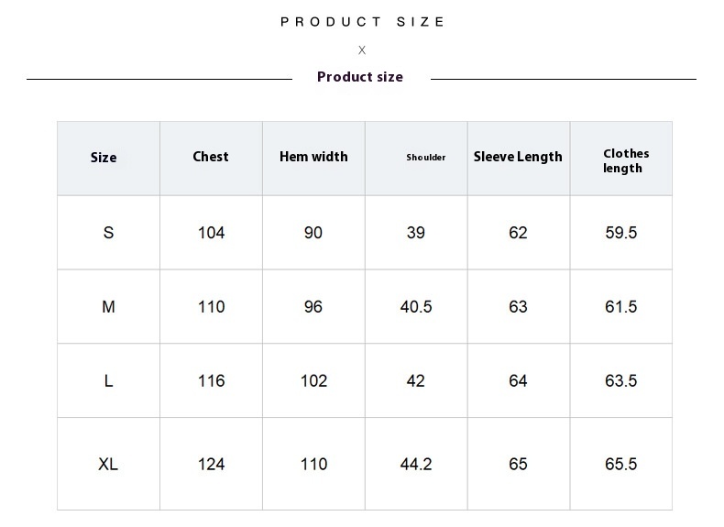Click the Clothes length column header
This screenshot has width=724, height=527.
click(626, 160)
